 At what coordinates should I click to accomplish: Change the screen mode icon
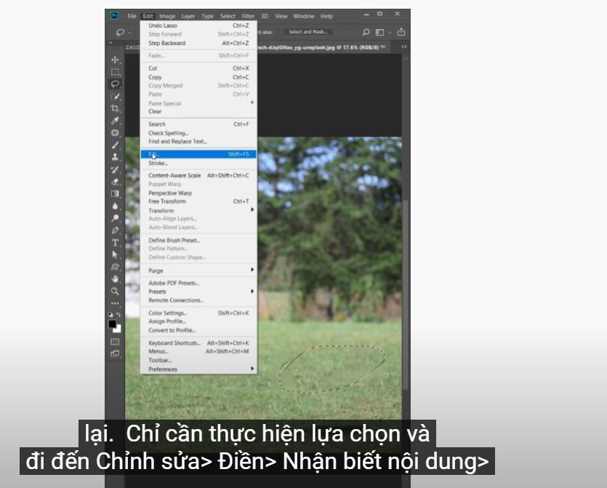(x=115, y=353)
